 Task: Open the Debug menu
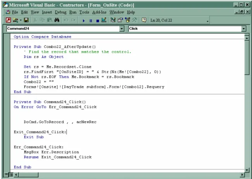click(x=61, y=12)
